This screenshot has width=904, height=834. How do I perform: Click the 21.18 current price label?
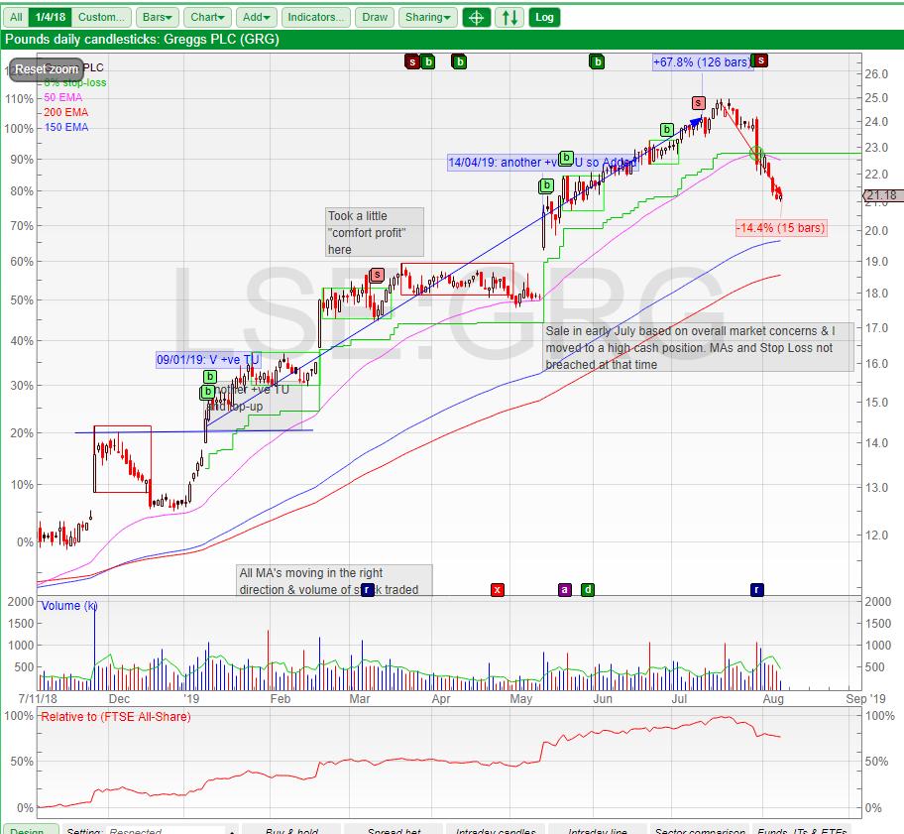tap(882, 195)
